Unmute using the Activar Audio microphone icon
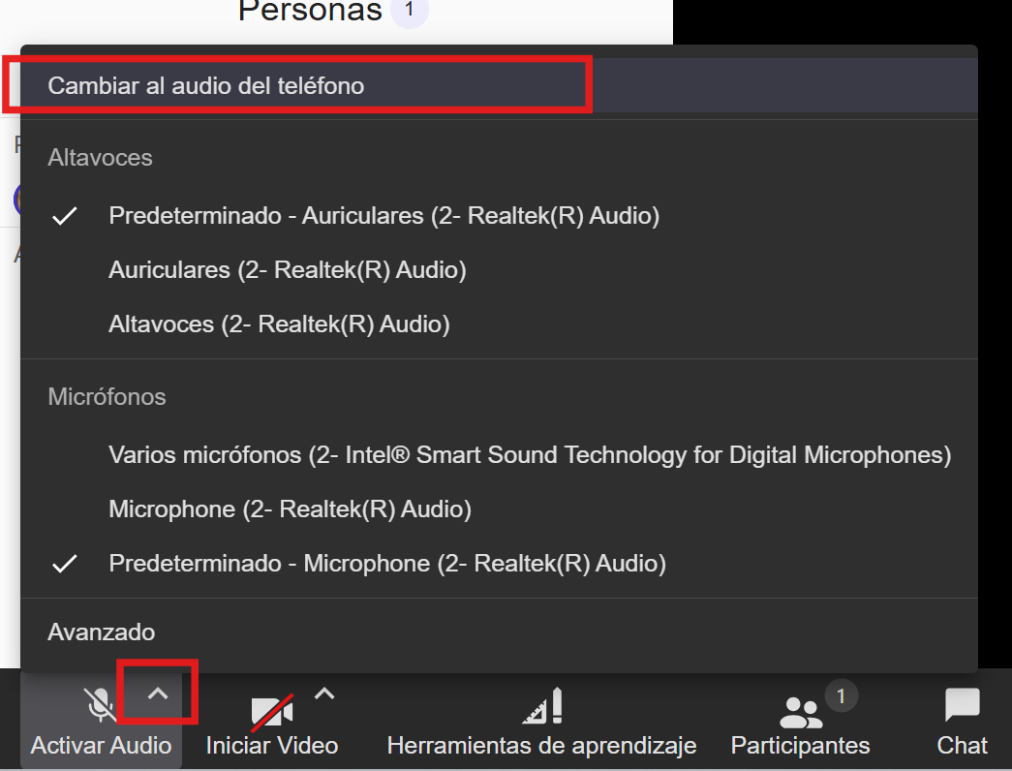Viewport: 1012px width, 771px height. 101,704
